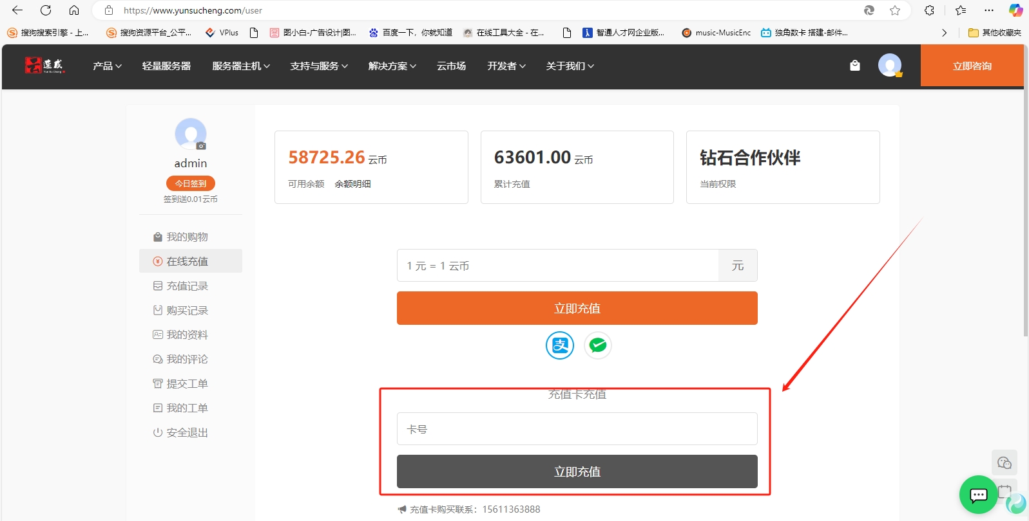The width and height of the screenshot is (1029, 521).
Task: Open green live chat bubble
Action: click(x=978, y=494)
